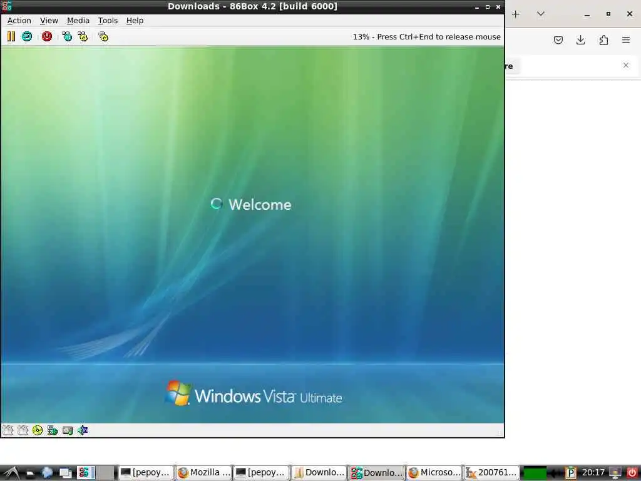Switch to 200761... taskbar window
641x481 pixels.
tap(491, 473)
